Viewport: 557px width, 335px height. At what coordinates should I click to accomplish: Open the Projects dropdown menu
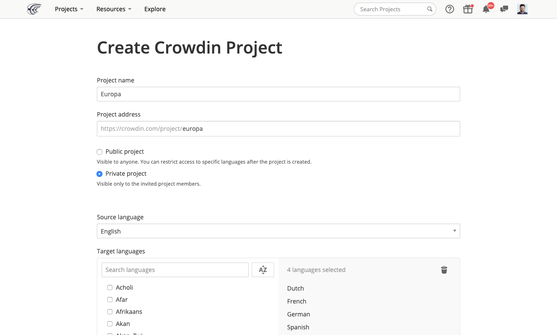coord(69,9)
